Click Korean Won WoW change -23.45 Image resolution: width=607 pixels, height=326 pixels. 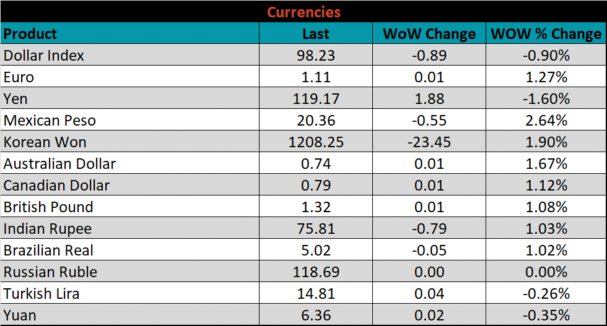[x=429, y=142]
